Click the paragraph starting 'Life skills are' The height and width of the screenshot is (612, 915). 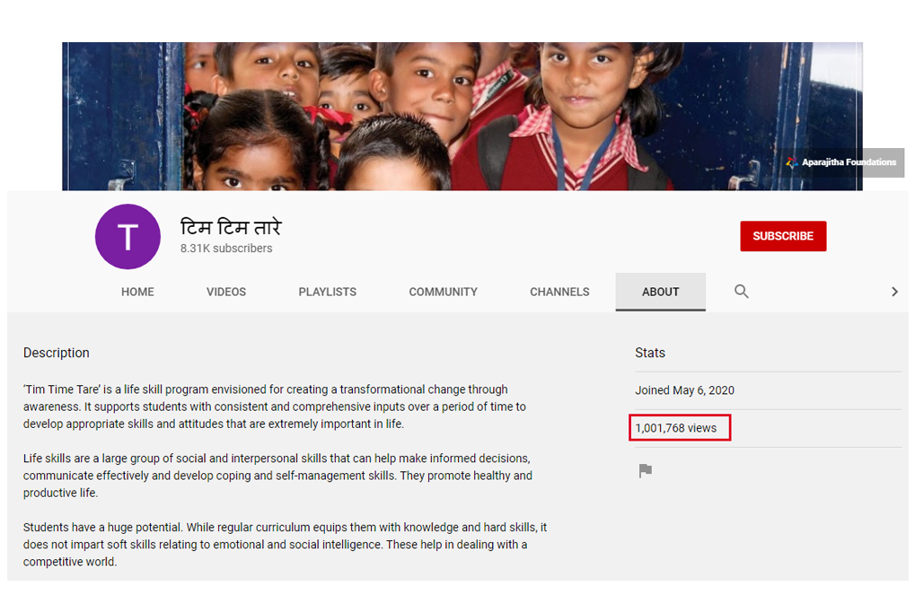coord(277,476)
